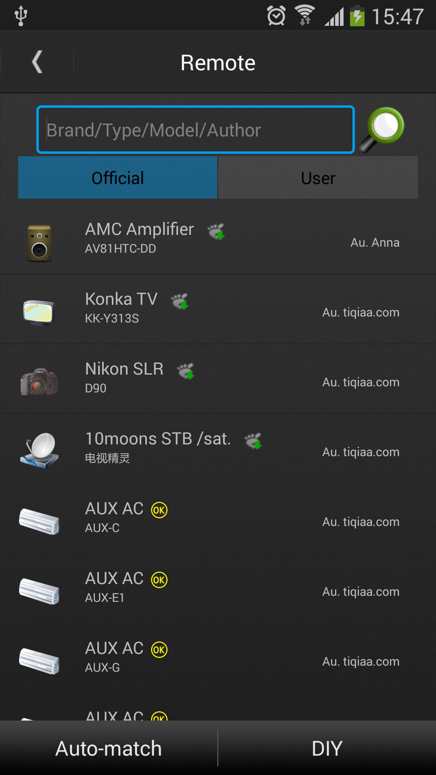Open the Auto-match option
The height and width of the screenshot is (775, 436).
[x=109, y=748]
